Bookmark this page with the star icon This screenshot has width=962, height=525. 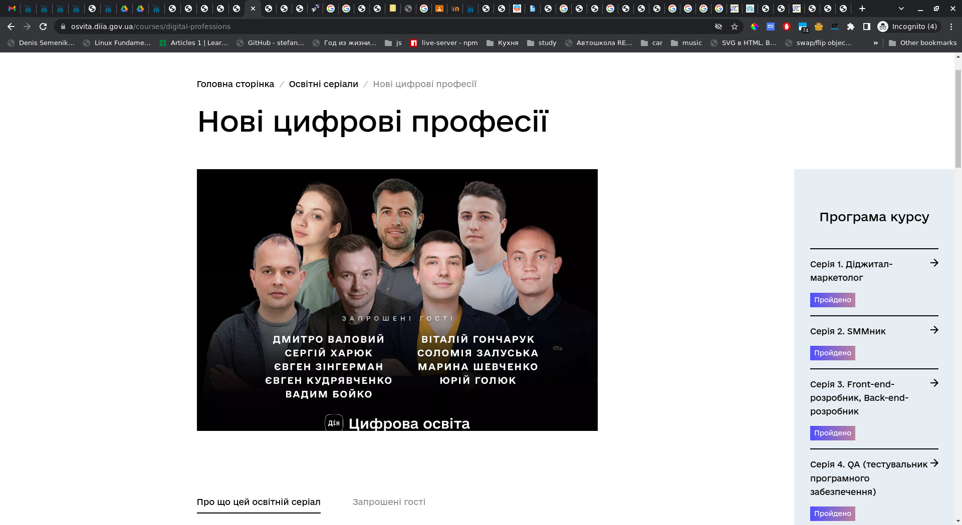point(735,27)
